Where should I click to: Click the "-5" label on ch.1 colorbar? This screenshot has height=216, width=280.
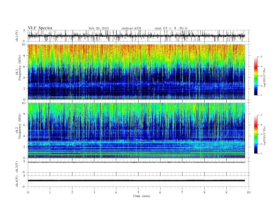click(261, 76)
